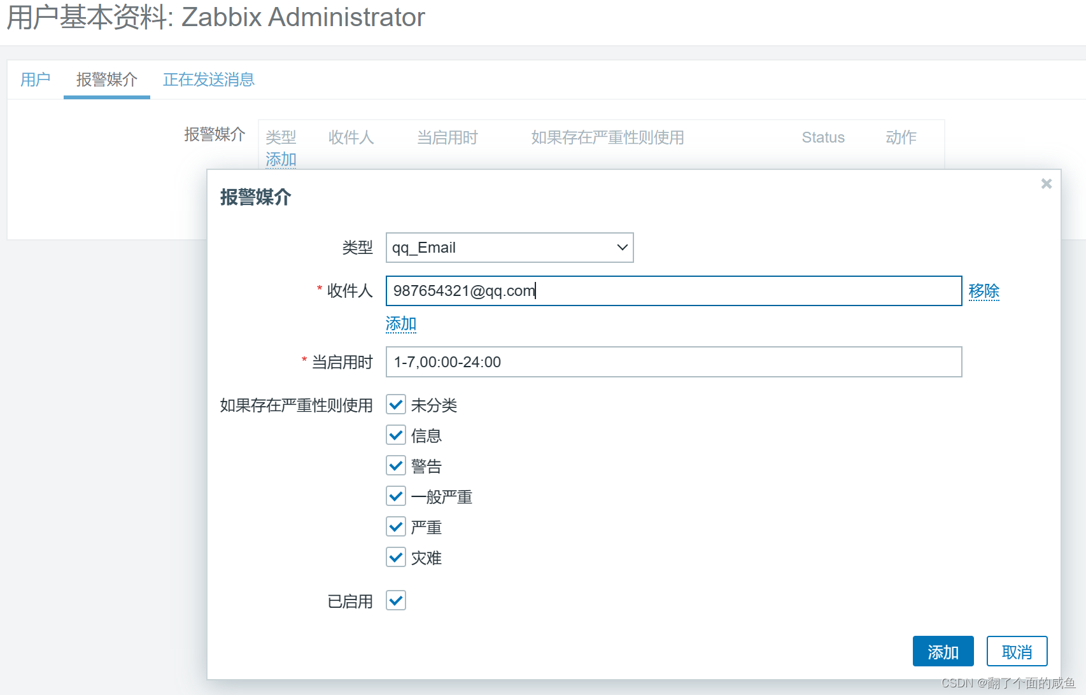This screenshot has width=1086, height=695.
Task: Open the 类型 qq_Email dropdown
Action: pos(509,248)
